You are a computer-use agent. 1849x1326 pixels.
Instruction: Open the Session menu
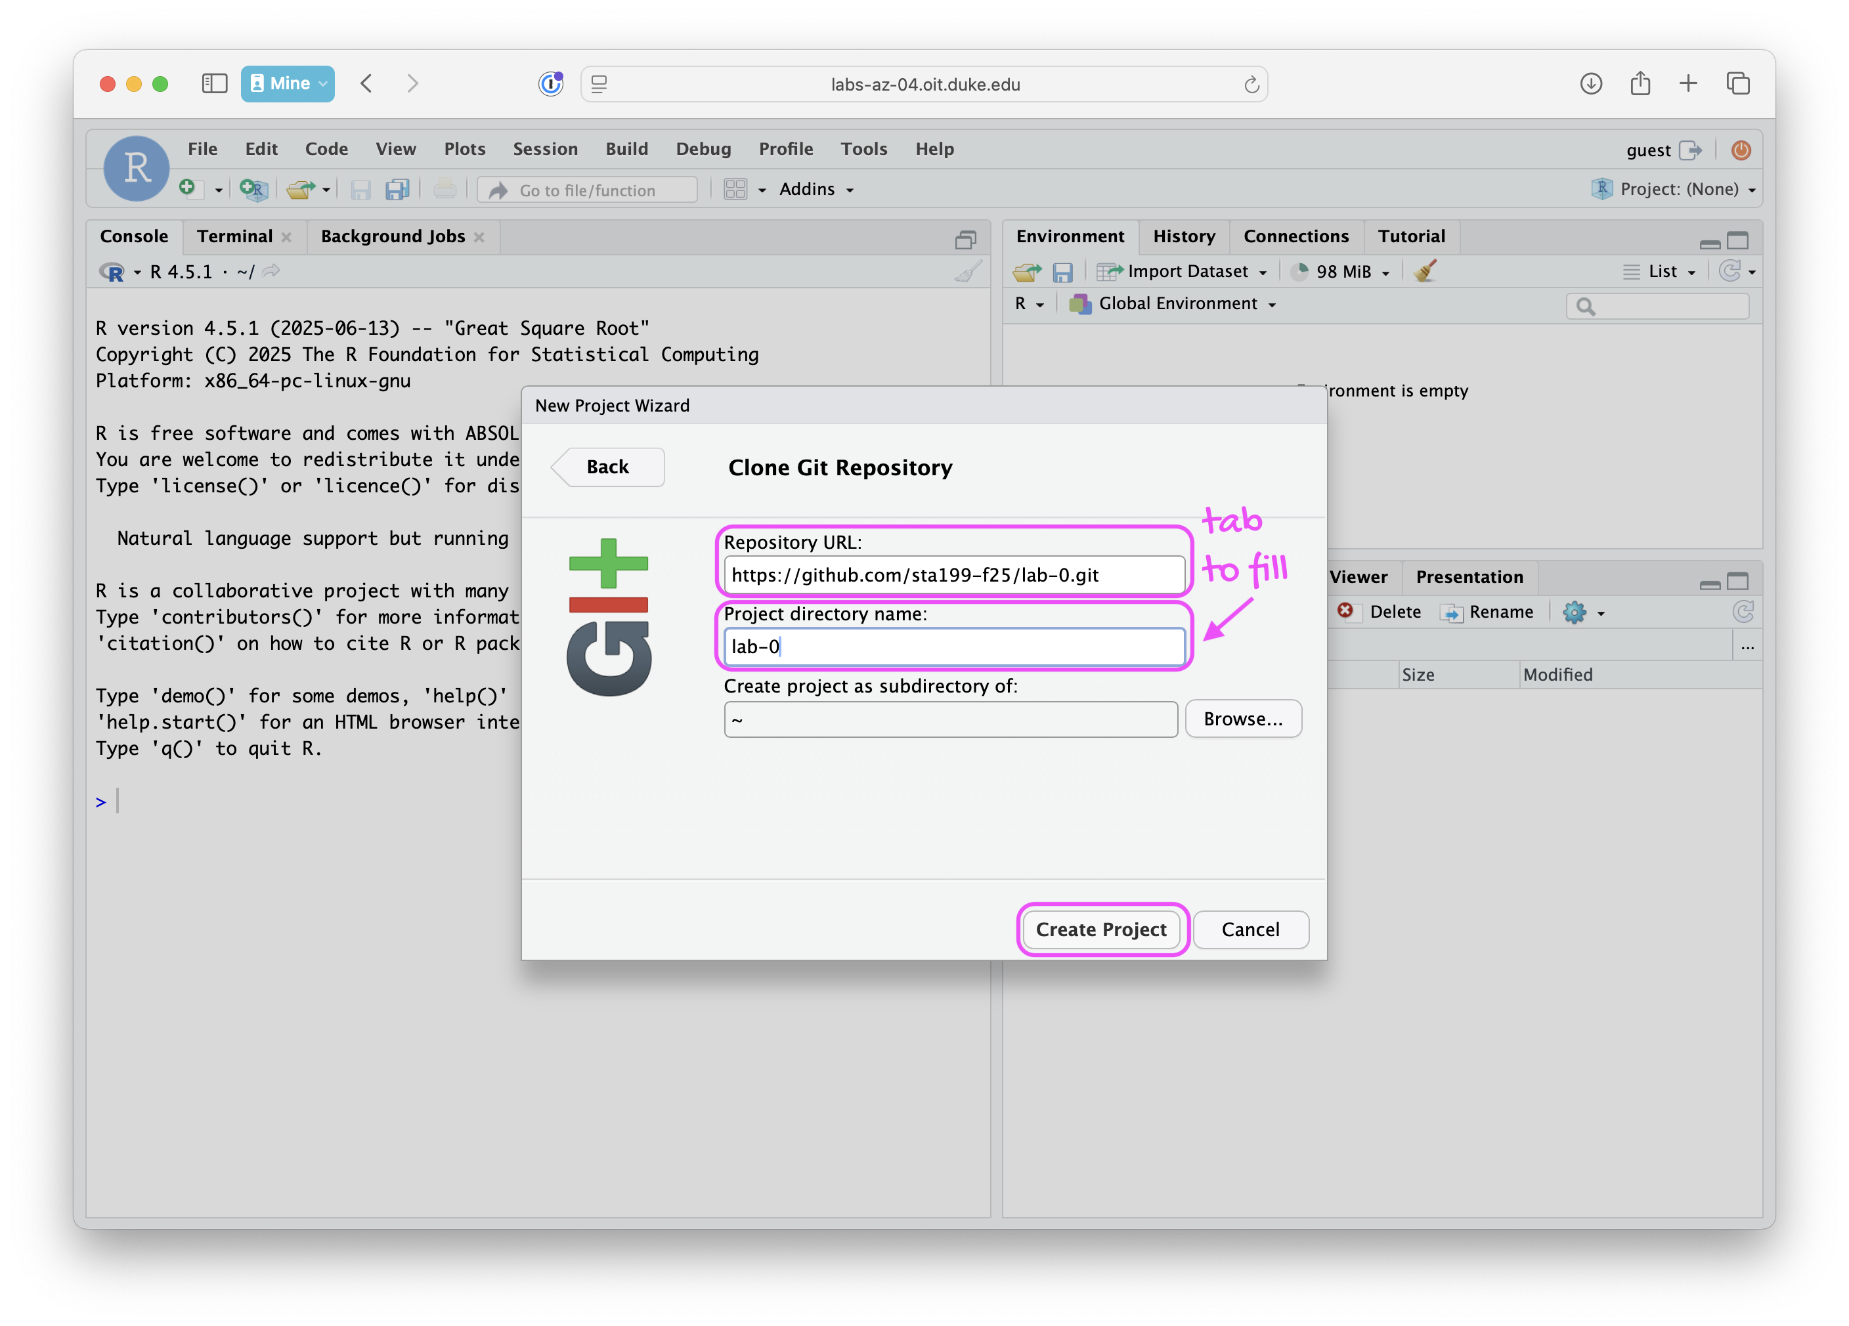pos(546,148)
